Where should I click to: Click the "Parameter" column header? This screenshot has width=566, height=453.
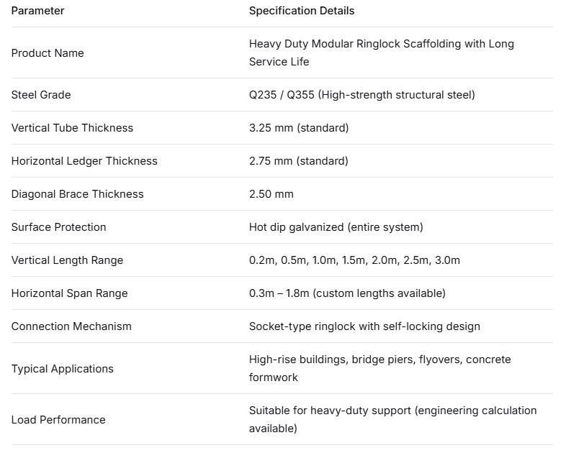(37, 11)
